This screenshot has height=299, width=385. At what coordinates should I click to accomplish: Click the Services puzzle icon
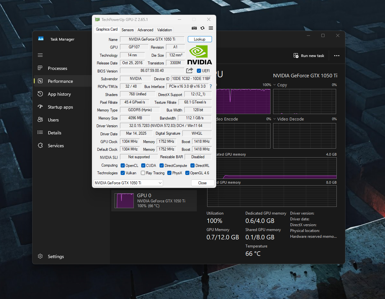click(40, 145)
